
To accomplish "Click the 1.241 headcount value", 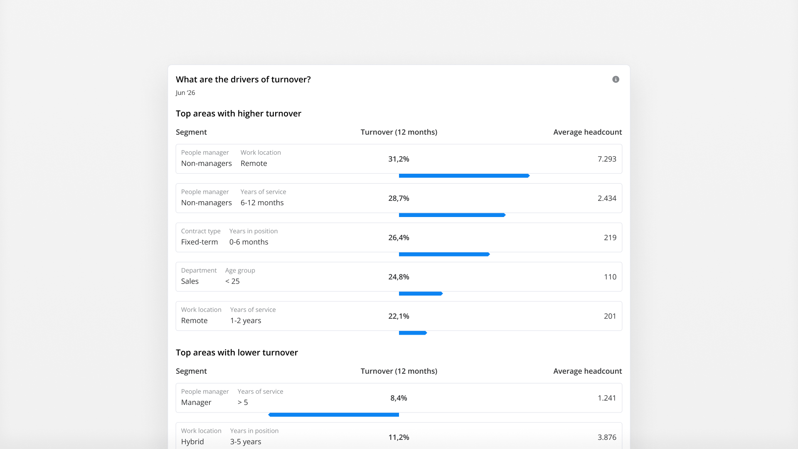I will coord(607,398).
